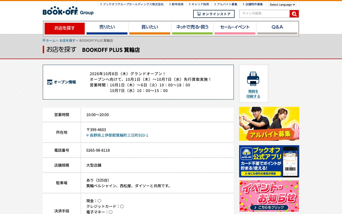Click the クレジットカード：〇 payment text
The height and width of the screenshot is (214, 342).
[x=105, y=207]
